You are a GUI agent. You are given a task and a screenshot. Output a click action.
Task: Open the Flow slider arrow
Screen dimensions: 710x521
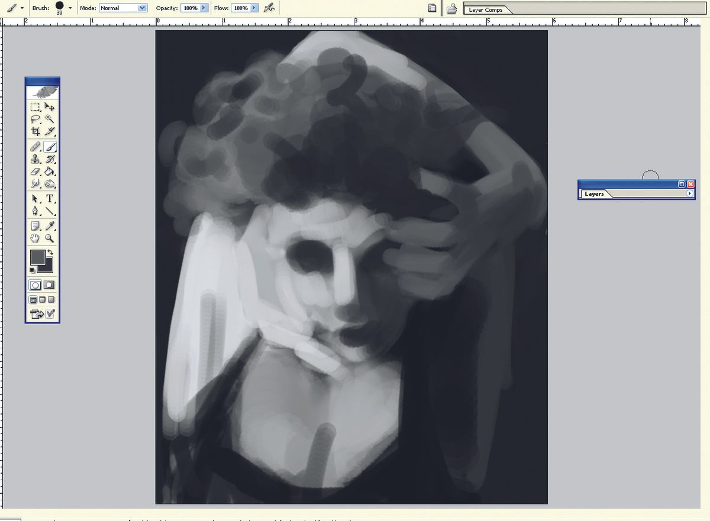click(254, 8)
